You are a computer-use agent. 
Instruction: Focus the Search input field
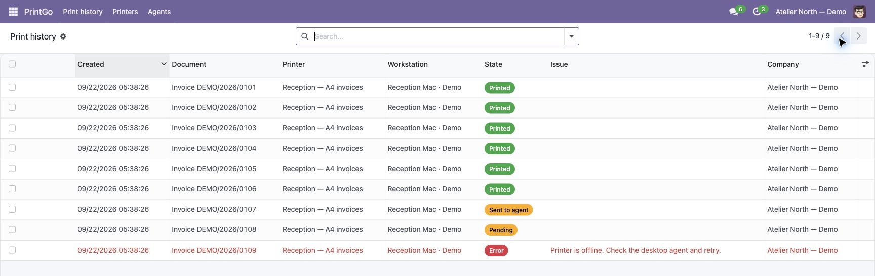pos(438,36)
